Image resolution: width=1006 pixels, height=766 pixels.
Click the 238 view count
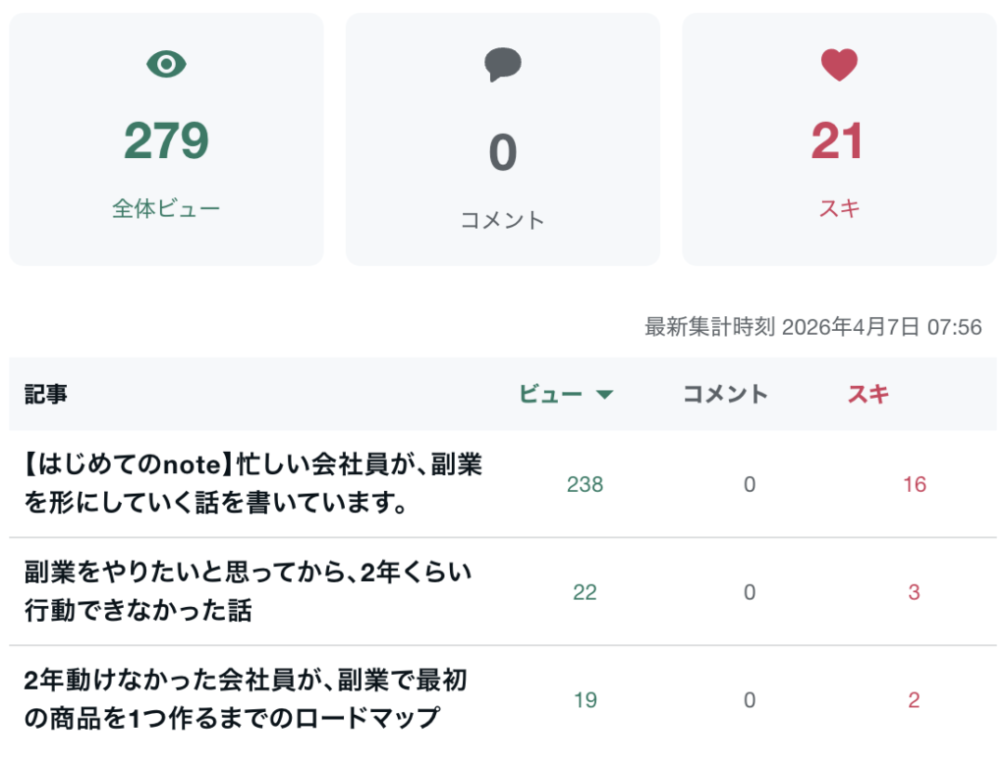coord(585,484)
